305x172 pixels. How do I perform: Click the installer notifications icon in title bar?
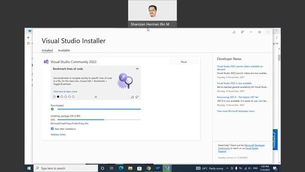click(x=234, y=32)
